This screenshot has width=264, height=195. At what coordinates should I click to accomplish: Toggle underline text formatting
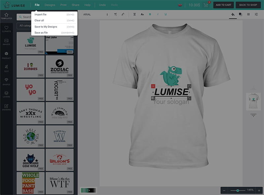165,15
